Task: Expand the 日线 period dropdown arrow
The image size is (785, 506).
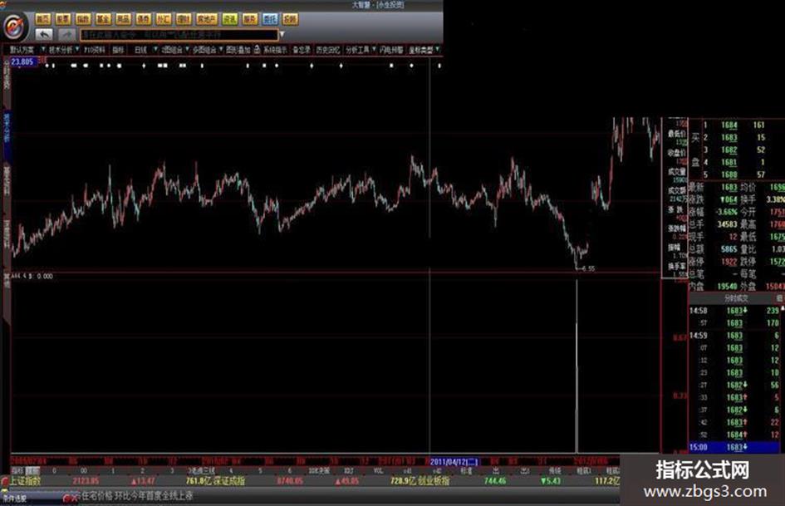Action: point(155,49)
